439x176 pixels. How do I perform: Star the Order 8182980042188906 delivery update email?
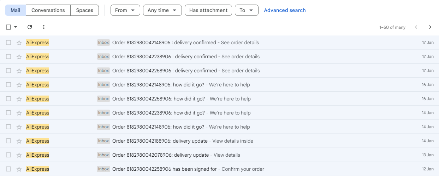19,141
